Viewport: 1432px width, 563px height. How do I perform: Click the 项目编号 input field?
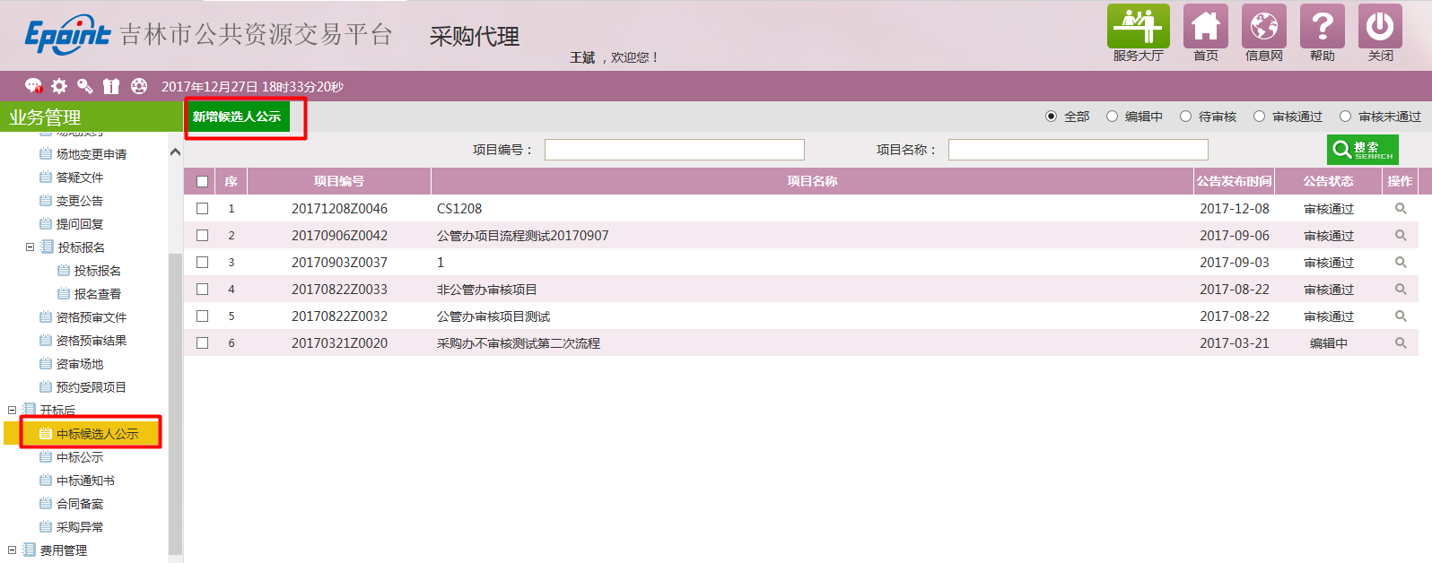[x=674, y=150]
